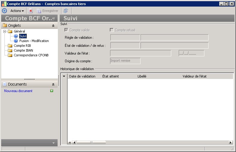This screenshot has width=236, height=152.
Task: Click the Règle de validation description field
Action: point(175,38)
